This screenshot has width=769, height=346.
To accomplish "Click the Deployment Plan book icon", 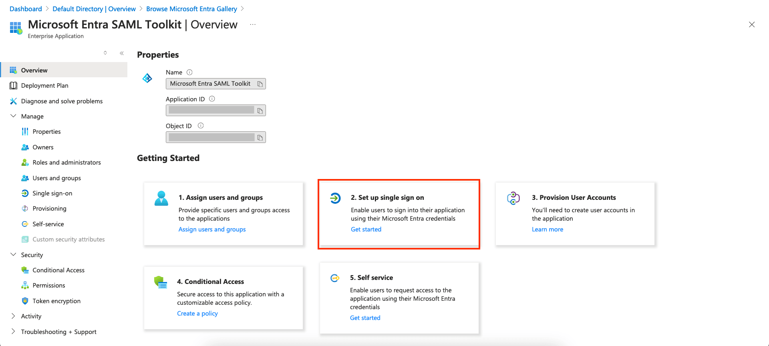I will point(13,86).
